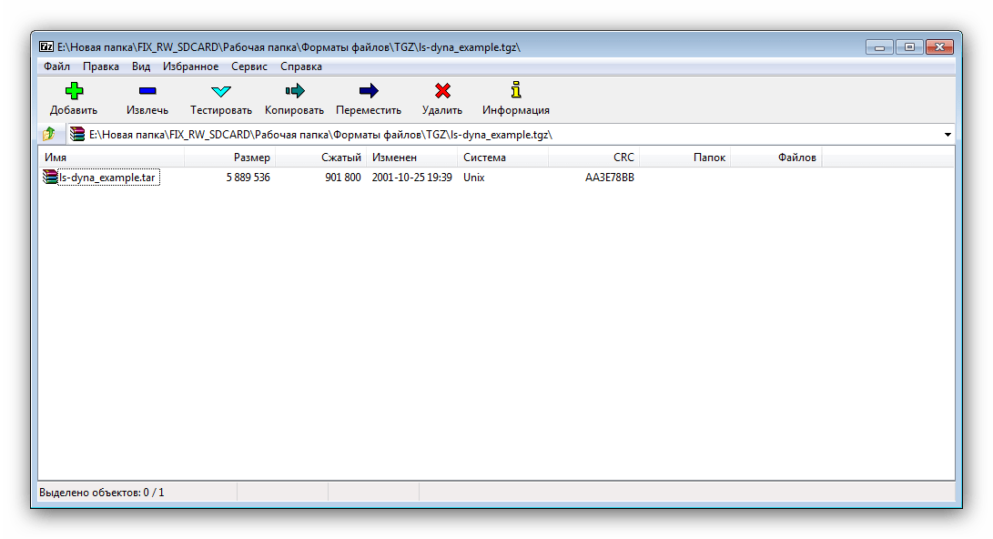
Task: Click the Unix system value
Action: coord(473,178)
